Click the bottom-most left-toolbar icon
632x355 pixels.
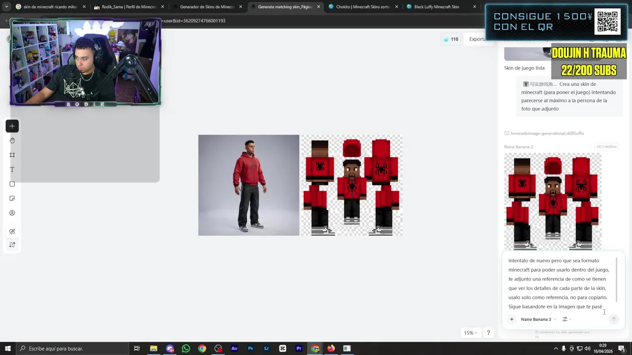pos(12,245)
